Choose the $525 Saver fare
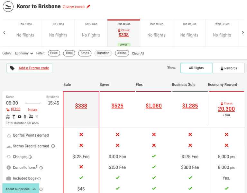This screenshot has width=247, height=193. coord(117,106)
